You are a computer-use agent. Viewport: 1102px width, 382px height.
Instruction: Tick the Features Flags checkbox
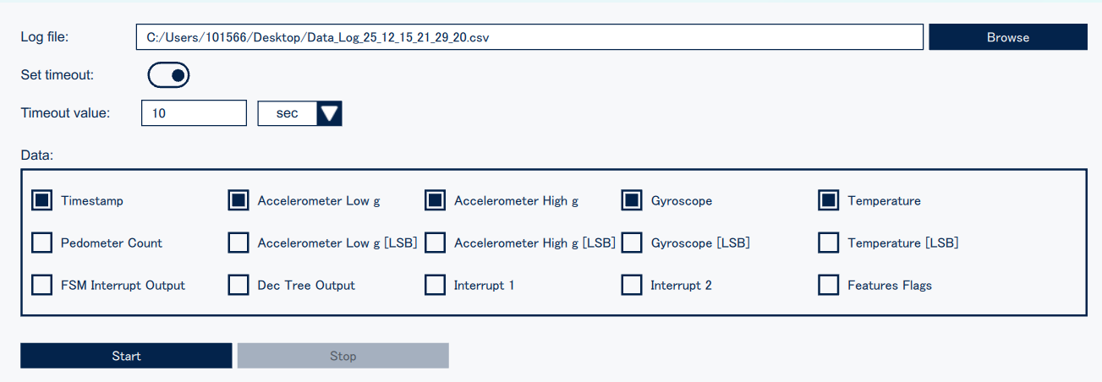coord(829,286)
